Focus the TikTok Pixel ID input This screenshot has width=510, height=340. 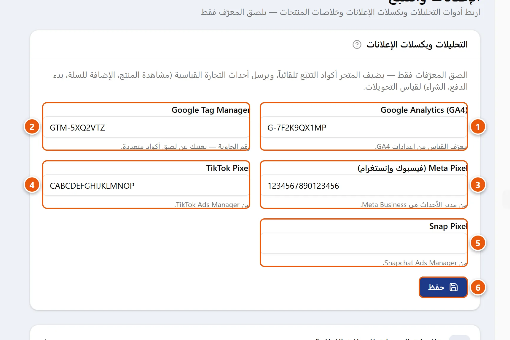coord(146,185)
